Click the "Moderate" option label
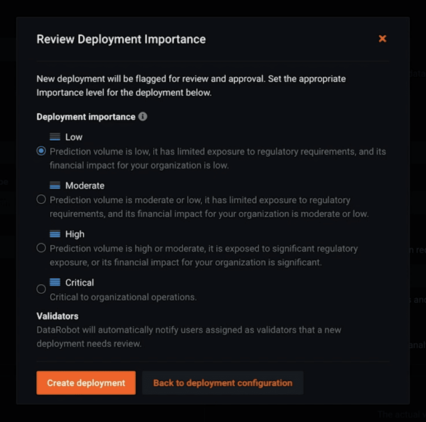Viewport: 426px width, 422px height. click(85, 185)
